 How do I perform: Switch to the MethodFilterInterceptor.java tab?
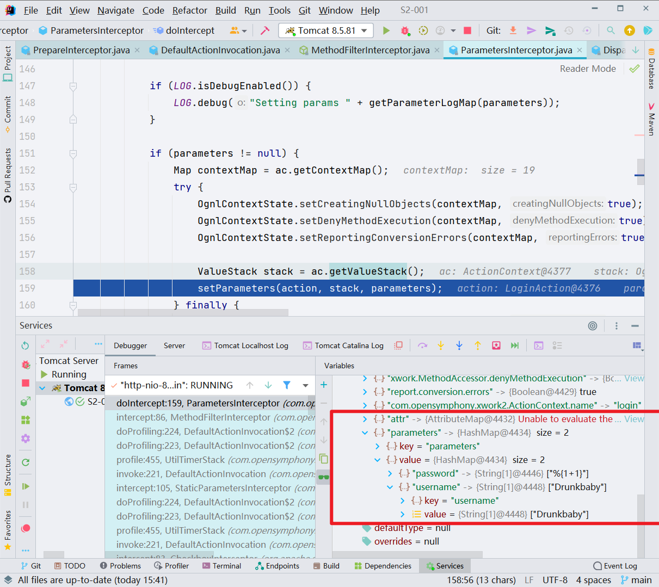point(370,50)
